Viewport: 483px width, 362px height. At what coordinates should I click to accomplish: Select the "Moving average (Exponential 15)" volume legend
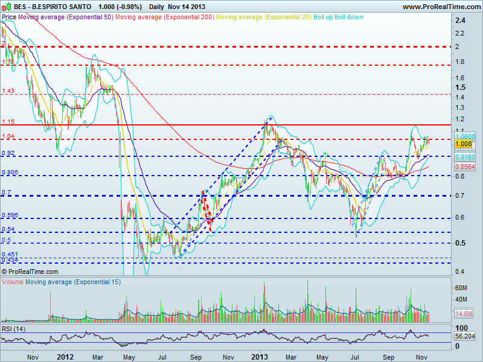pyautogui.click(x=73, y=282)
